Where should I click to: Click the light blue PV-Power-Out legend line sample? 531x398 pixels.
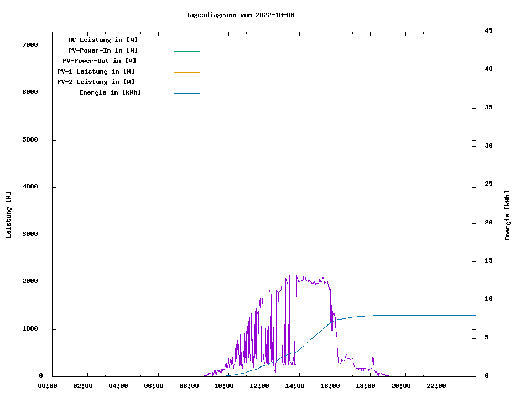point(186,62)
